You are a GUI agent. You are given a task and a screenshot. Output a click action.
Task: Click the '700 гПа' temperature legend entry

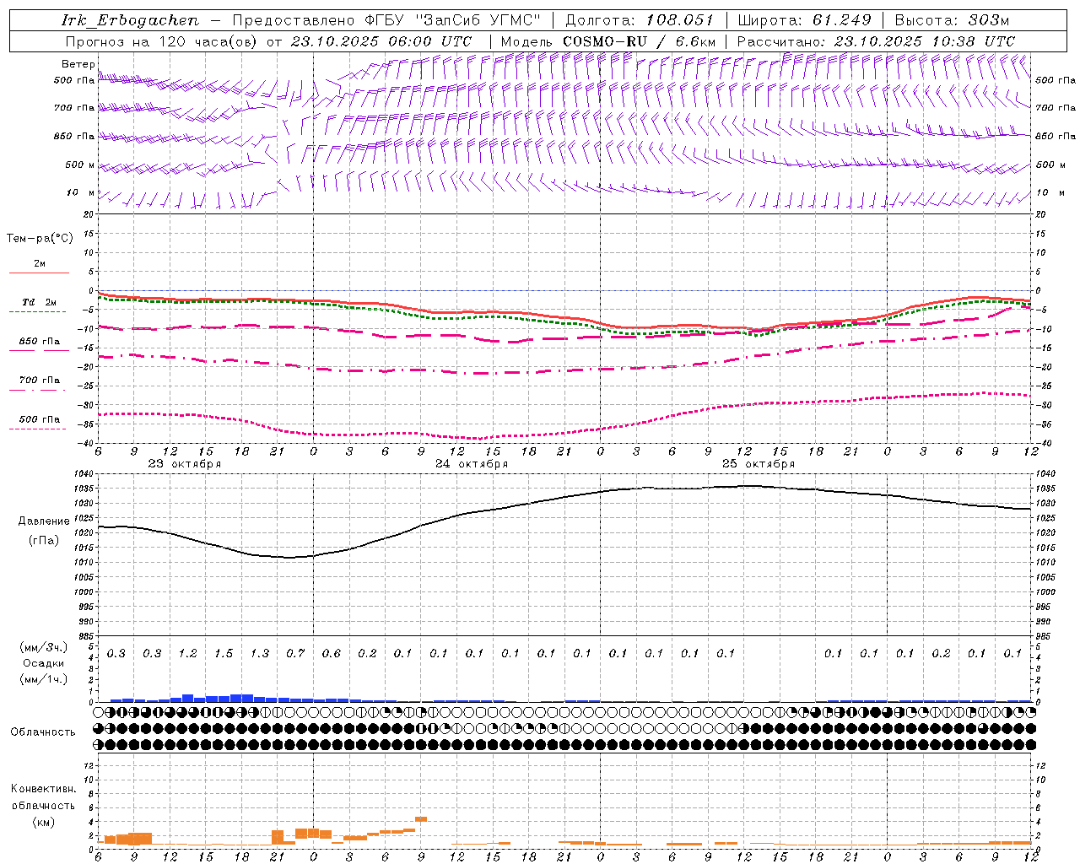[39, 381]
